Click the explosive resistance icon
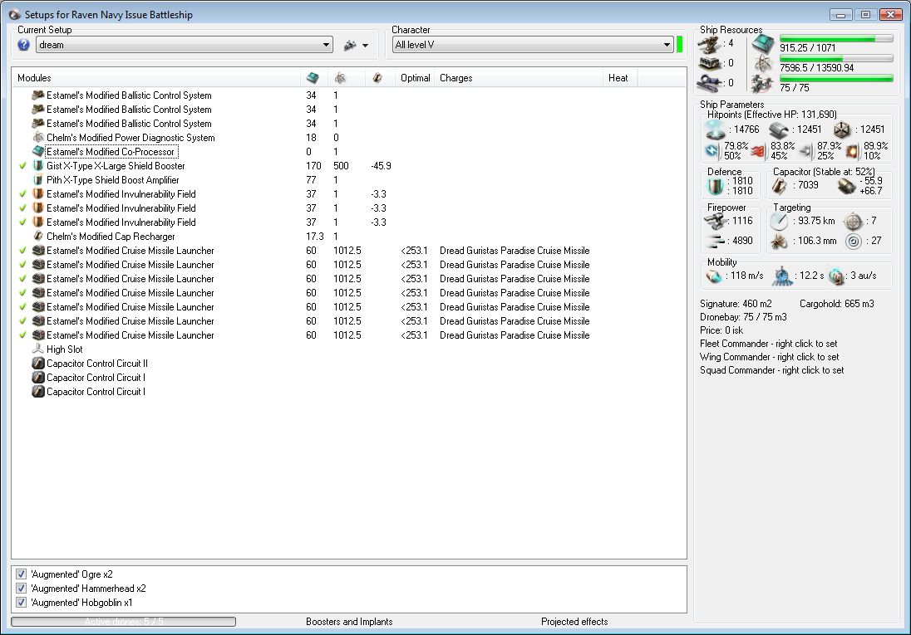This screenshot has width=911, height=635. 852,152
